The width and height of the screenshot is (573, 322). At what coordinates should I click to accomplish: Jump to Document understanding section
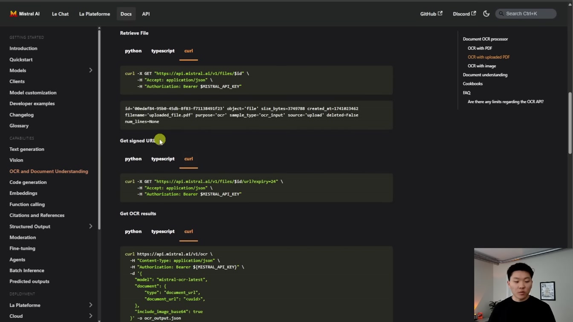[x=485, y=75]
